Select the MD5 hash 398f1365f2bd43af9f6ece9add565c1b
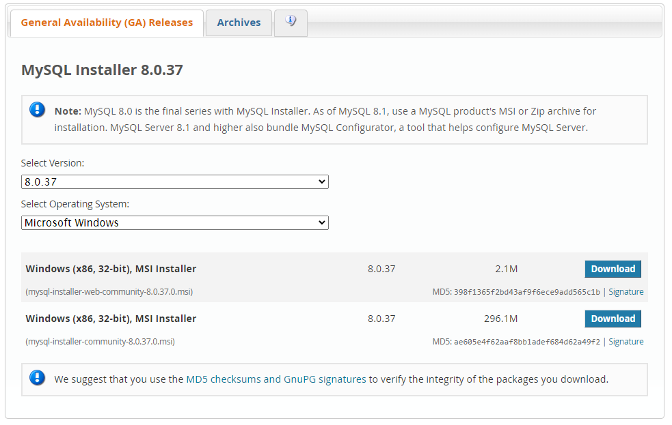The height and width of the screenshot is (425, 672). [526, 292]
